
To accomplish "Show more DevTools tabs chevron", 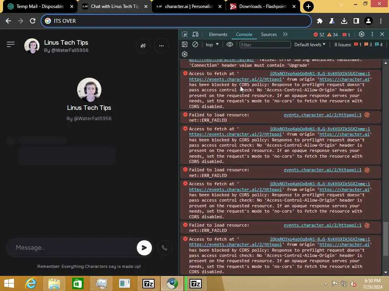I will (285, 34).
